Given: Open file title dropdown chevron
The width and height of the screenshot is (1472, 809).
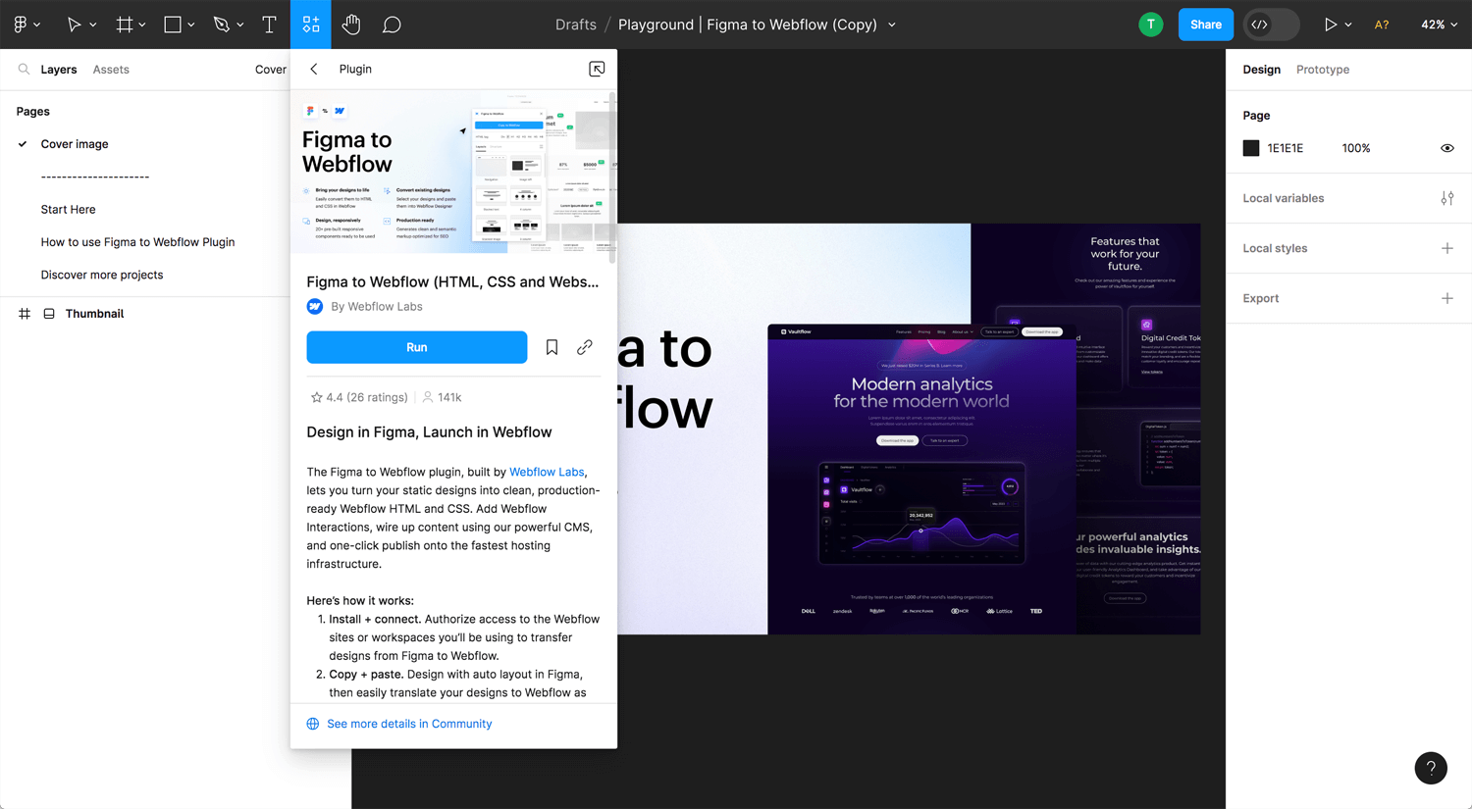Looking at the screenshot, I should (892, 25).
